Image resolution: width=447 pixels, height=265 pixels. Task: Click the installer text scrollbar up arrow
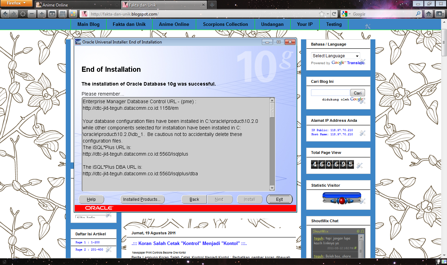coord(272,100)
